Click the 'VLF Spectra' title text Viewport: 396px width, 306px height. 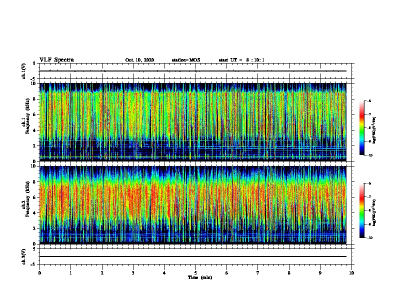click(x=56, y=60)
